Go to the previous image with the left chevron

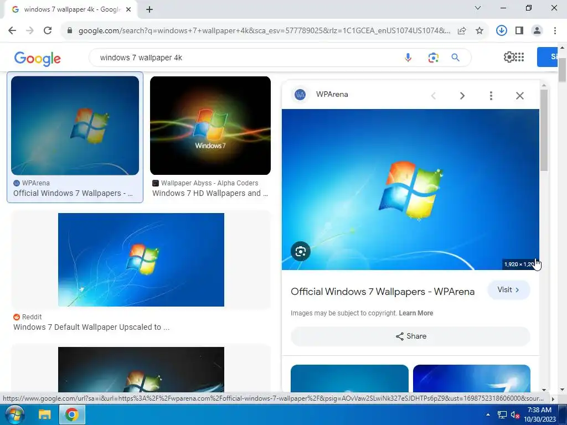click(x=433, y=95)
